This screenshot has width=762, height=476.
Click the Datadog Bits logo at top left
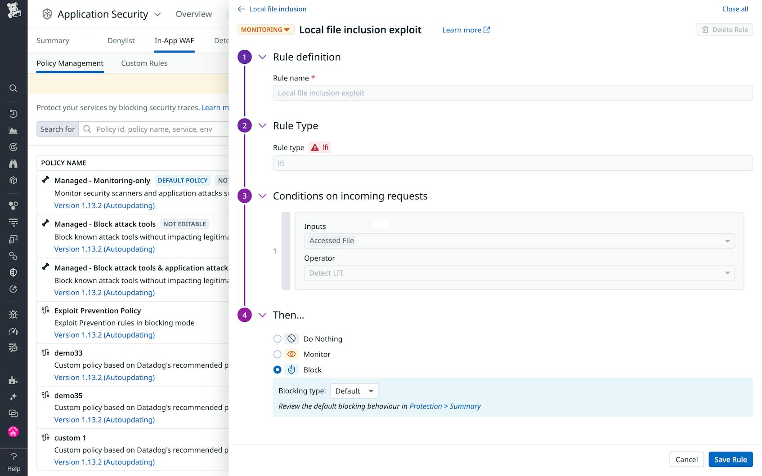pyautogui.click(x=13, y=11)
